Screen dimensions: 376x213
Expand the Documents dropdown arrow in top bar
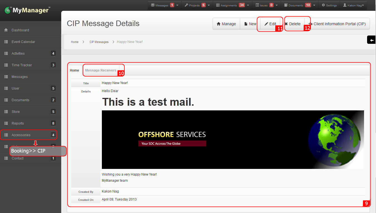coord(314,5)
